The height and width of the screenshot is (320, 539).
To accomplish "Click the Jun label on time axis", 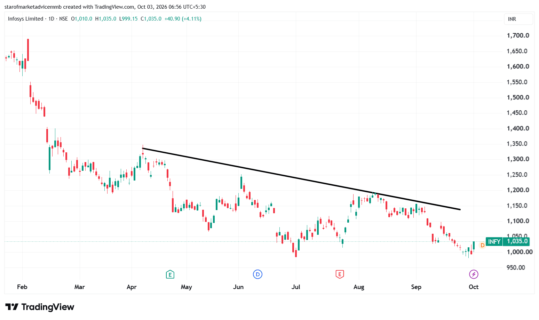I will 238,287.
